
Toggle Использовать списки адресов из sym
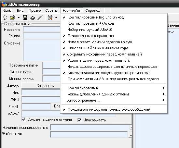(x=114, y=42)
